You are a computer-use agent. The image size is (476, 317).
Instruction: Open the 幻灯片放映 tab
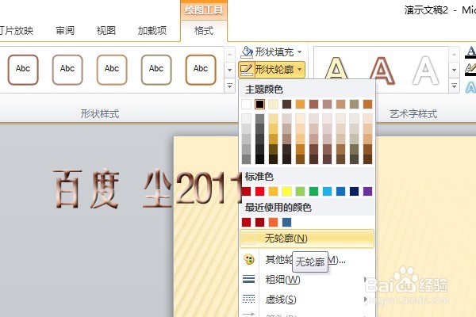pyautogui.click(x=17, y=30)
